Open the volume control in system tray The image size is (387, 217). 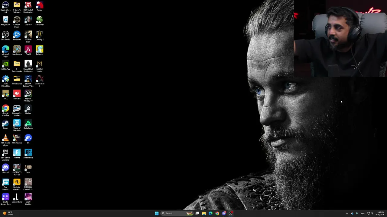tap(372, 213)
